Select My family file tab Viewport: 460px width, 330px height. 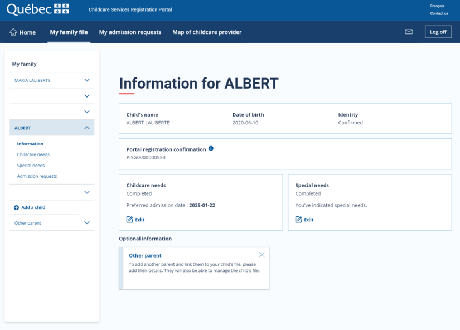(69, 32)
